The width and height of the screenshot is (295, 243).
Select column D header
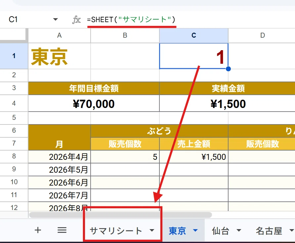pos(262,35)
